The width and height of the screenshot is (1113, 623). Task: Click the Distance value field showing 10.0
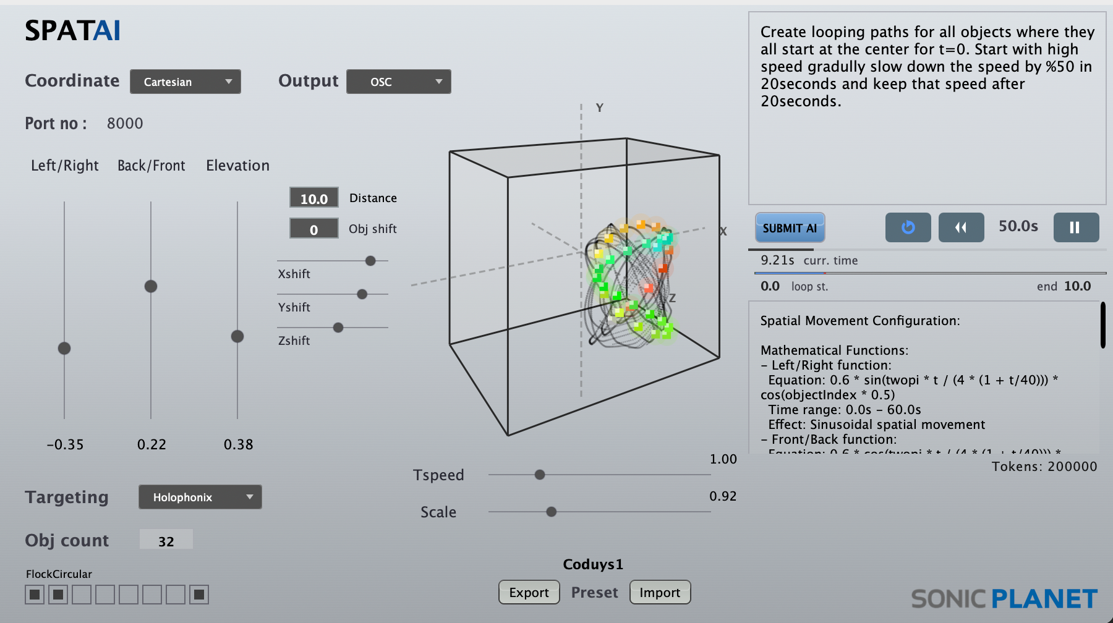coord(313,198)
